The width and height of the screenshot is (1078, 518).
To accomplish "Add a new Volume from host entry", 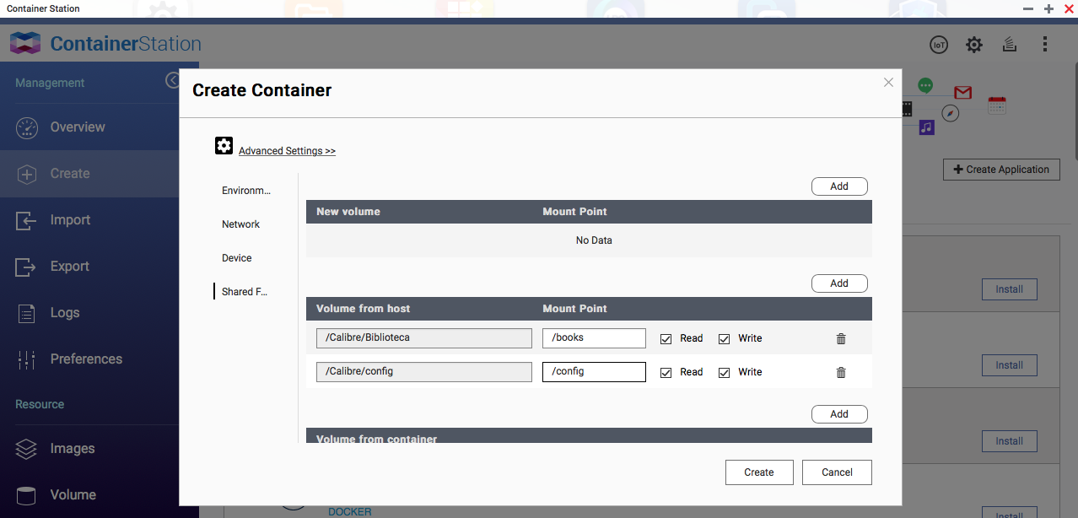I will pyautogui.click(x=838, y=283).
